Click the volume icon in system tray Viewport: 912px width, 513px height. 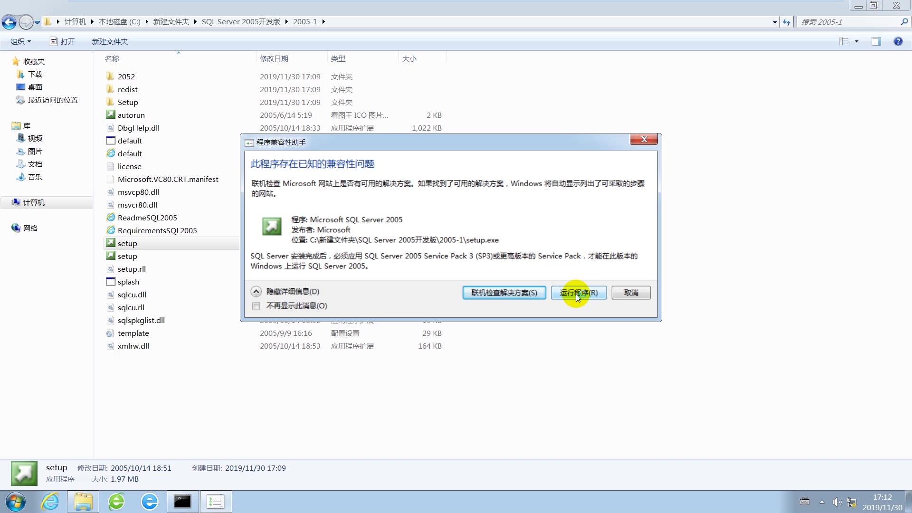click(837, 502)
